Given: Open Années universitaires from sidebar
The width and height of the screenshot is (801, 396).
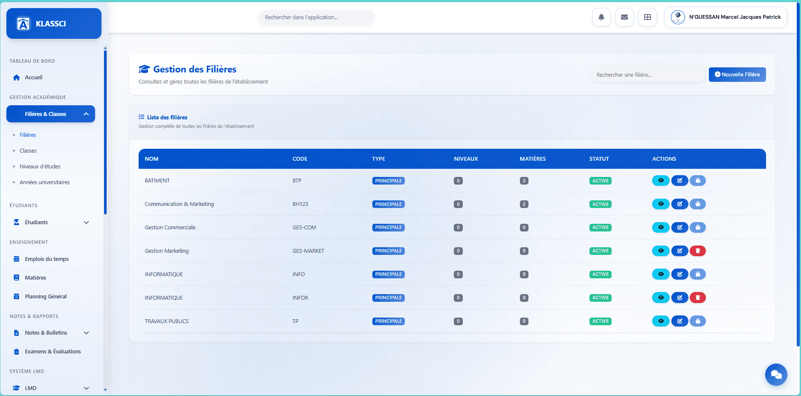Looking at the screenshot, I should click(44, 182).
